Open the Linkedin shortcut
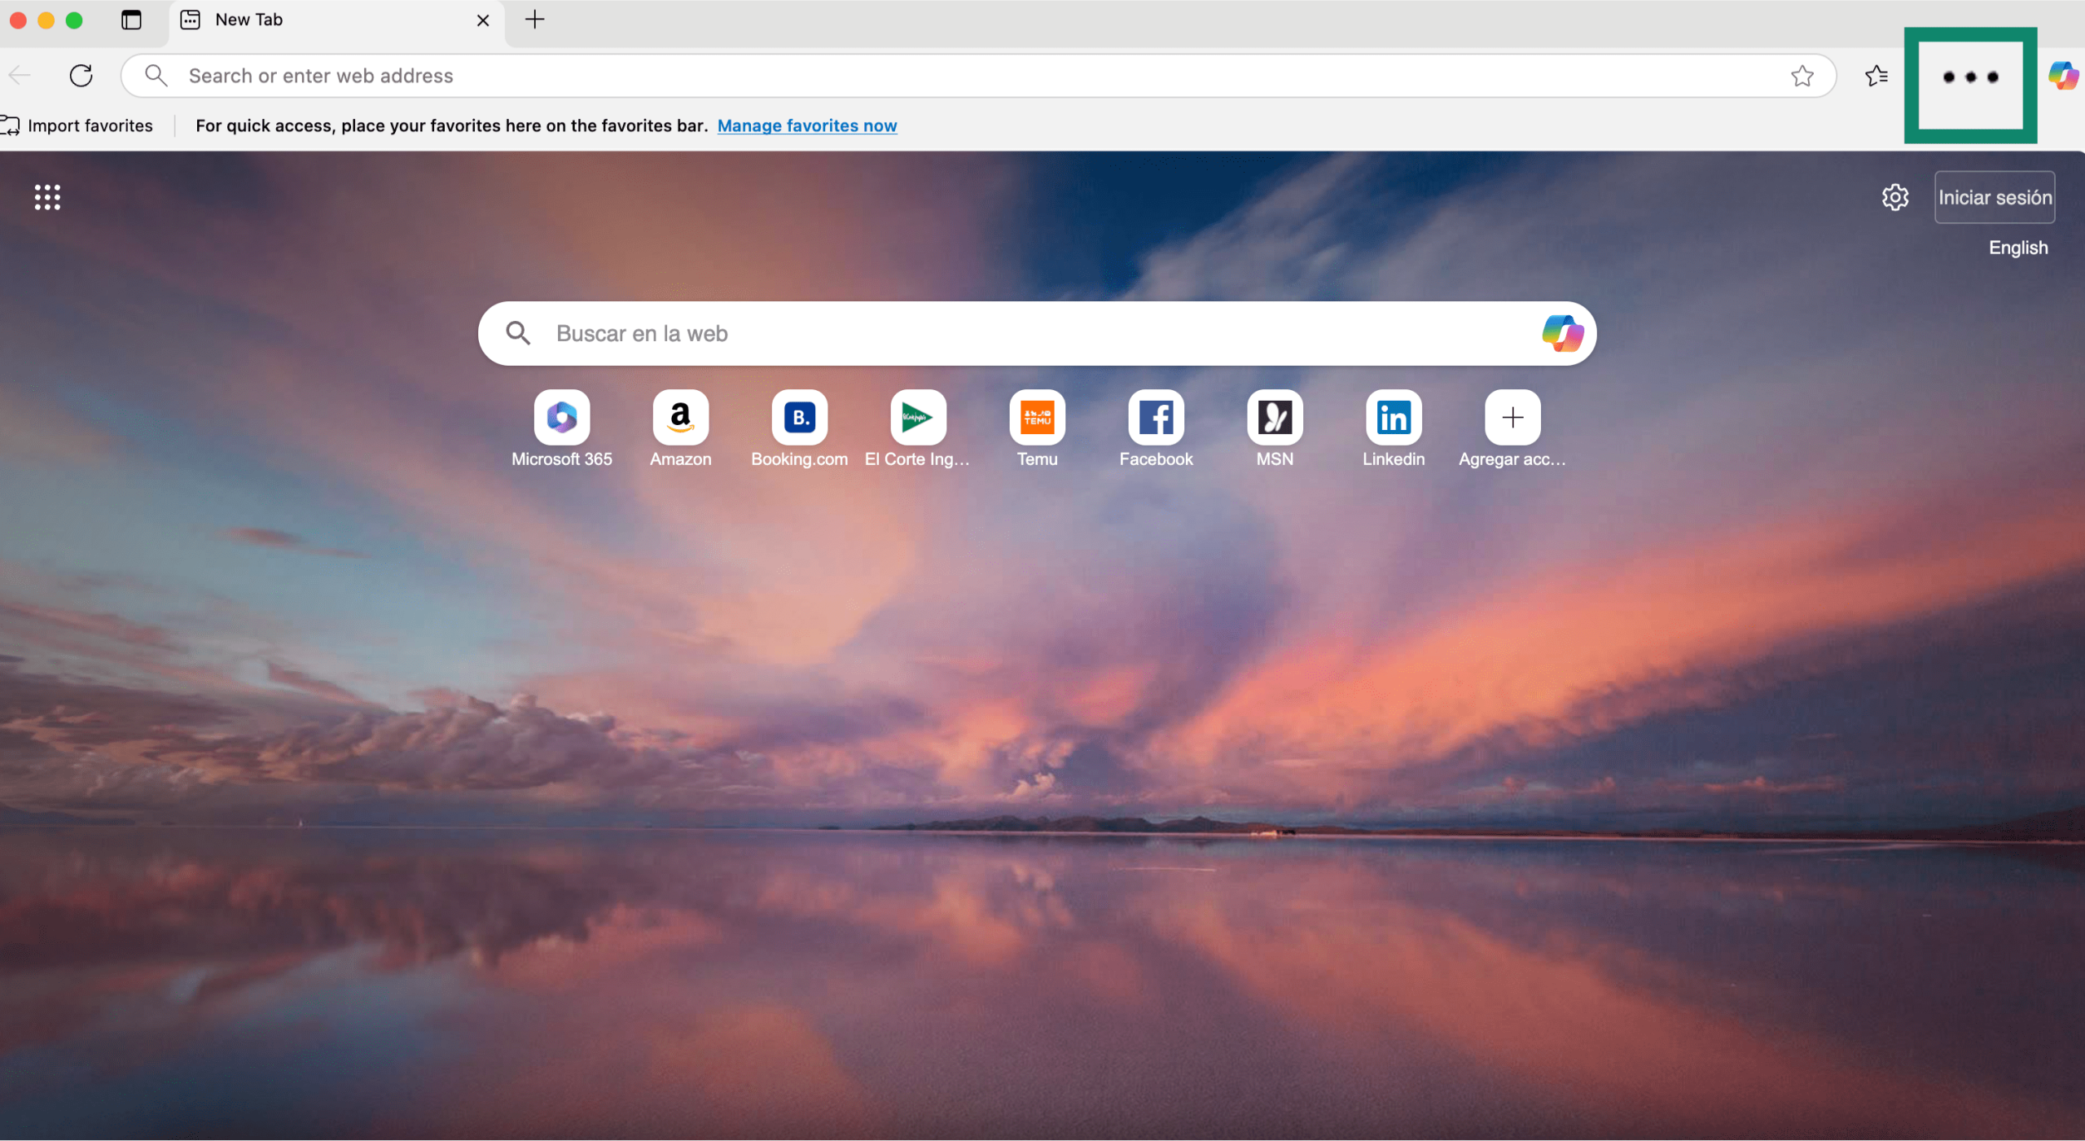The height and width of the screenshot is (1141, 2085). point(1394,428)
